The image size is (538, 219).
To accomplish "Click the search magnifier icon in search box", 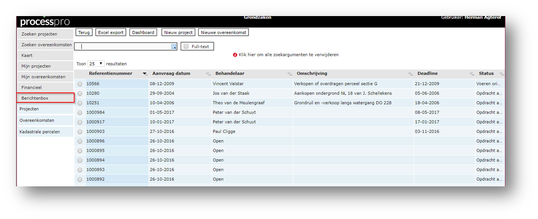I will tap(174, 47).
